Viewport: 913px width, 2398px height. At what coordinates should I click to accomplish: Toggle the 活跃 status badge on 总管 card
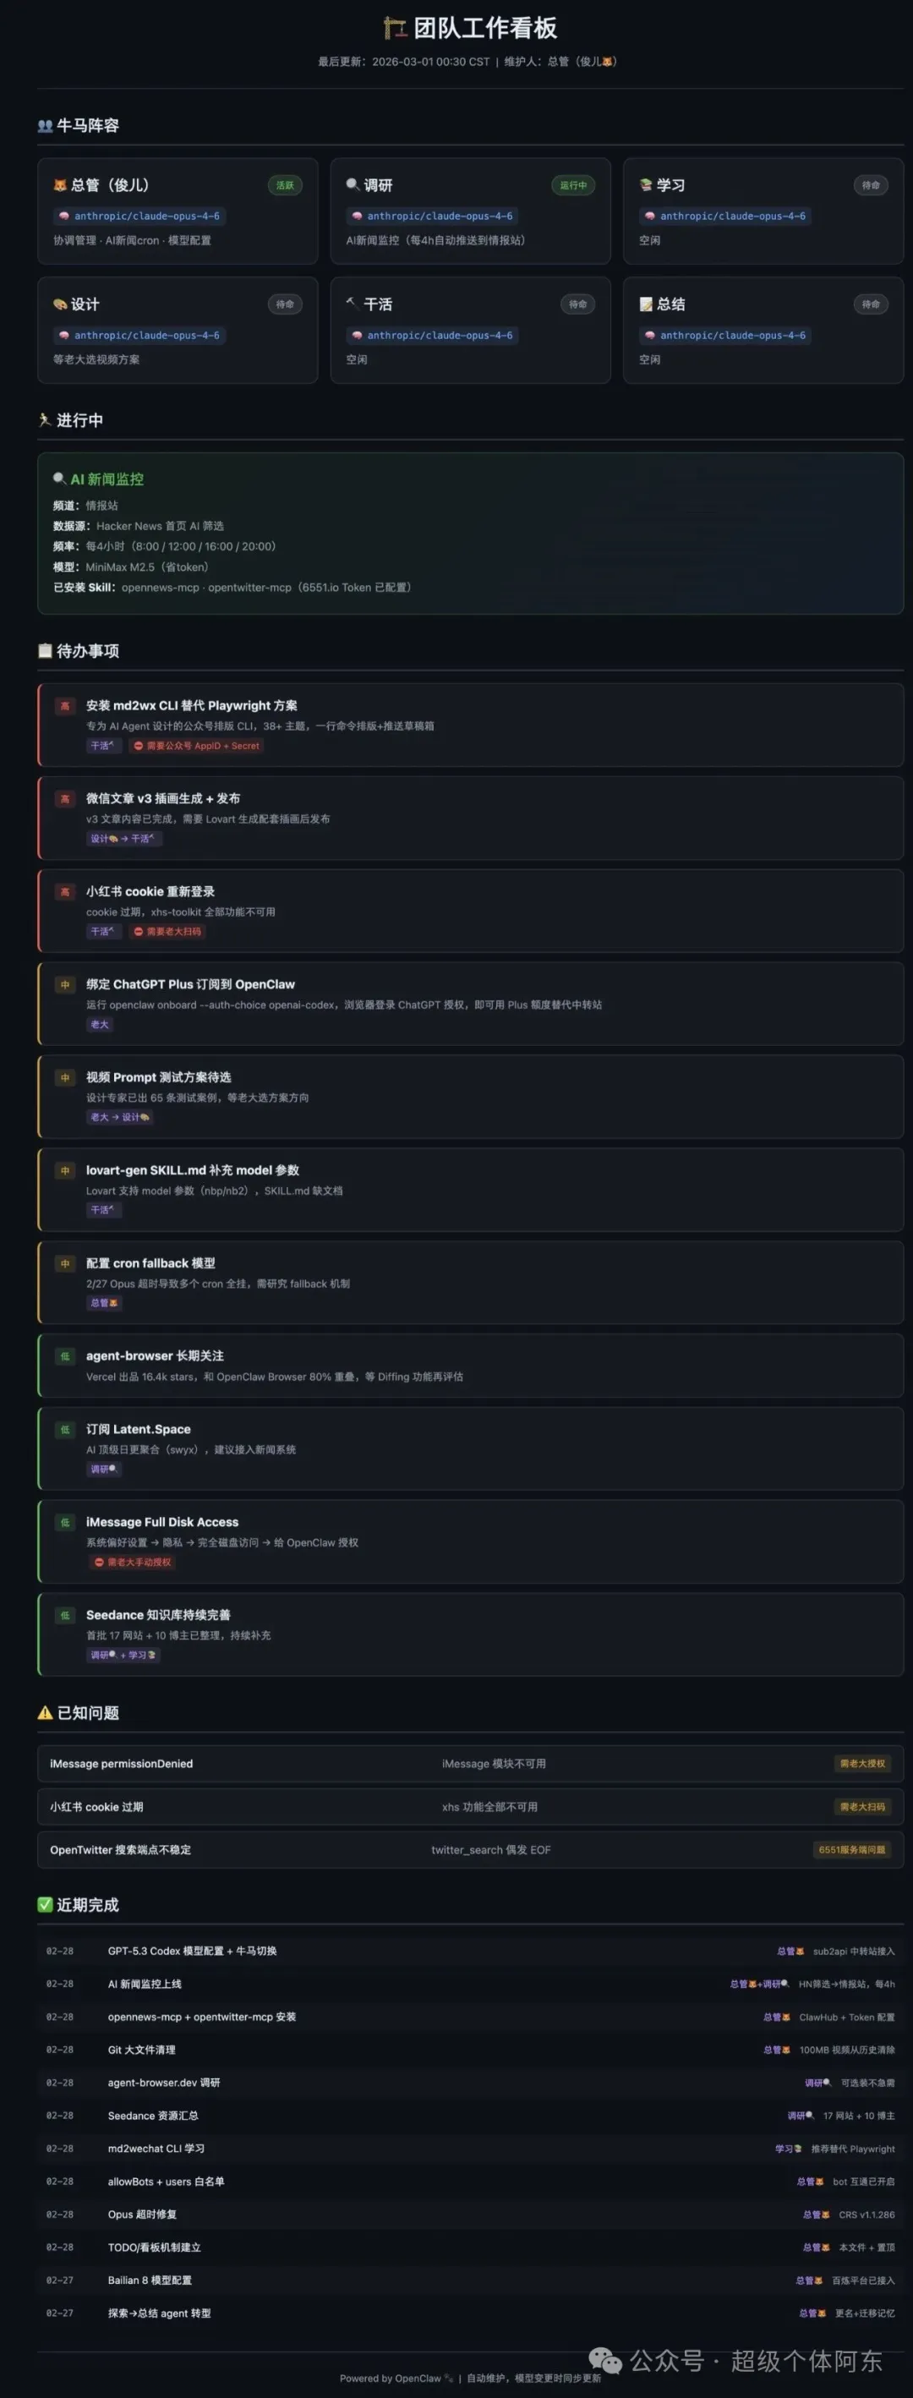[285, 185]
